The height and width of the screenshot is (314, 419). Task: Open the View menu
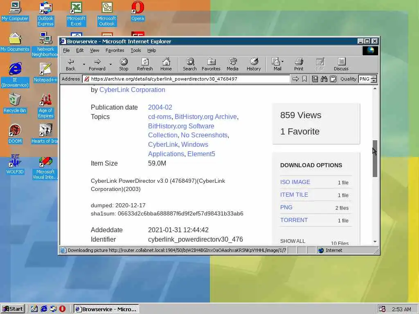(x=95, y=50)
